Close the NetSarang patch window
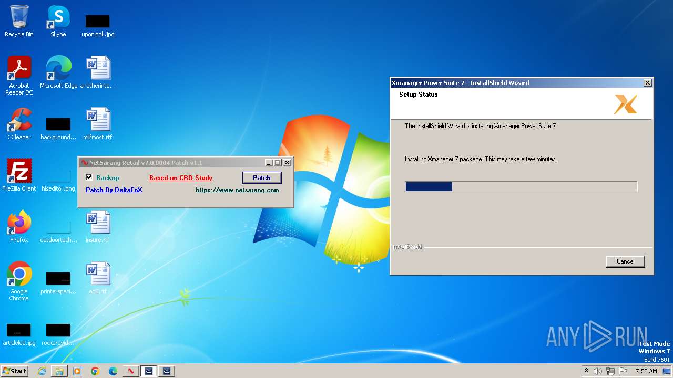Screen dimensions: 673x378 click(x=287, y=163)
